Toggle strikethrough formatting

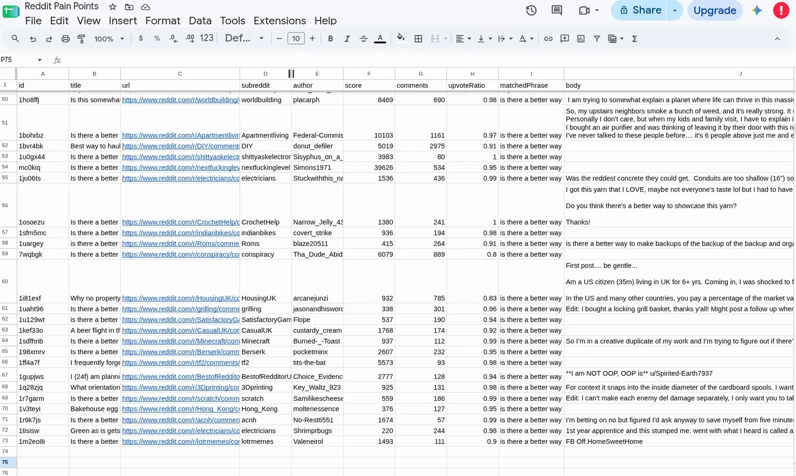363,39
